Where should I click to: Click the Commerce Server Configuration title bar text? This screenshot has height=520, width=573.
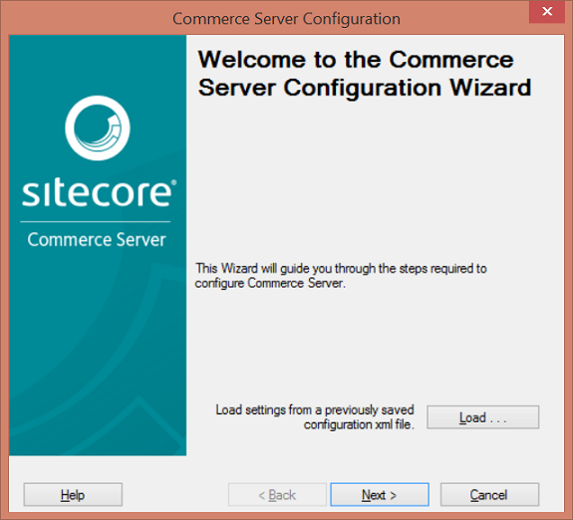[286, 19]
